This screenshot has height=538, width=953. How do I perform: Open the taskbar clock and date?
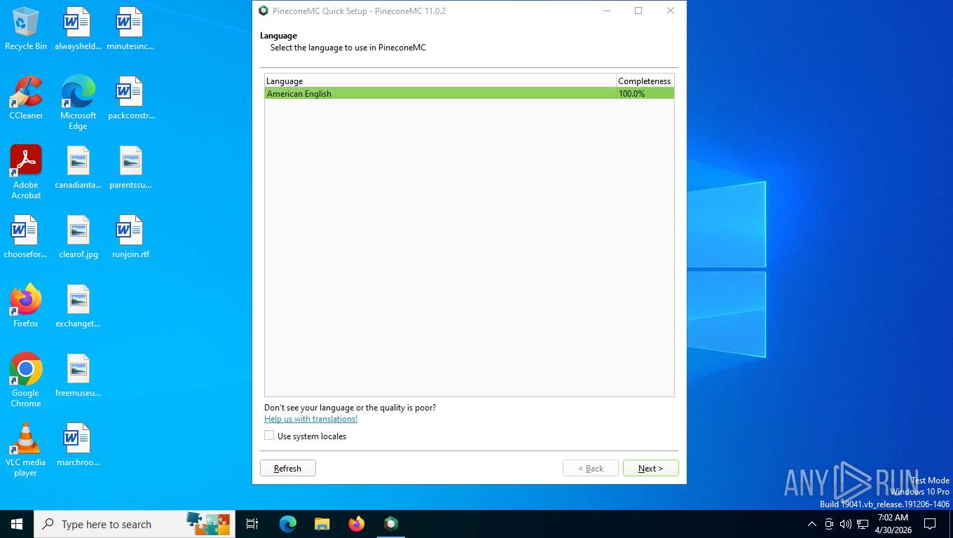tap(893, 523)
